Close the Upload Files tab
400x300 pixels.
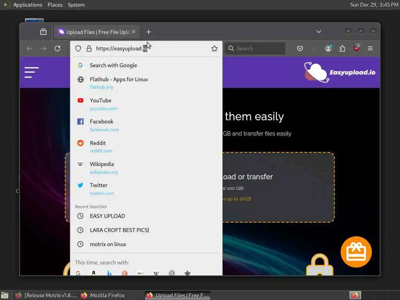point(134,32)
